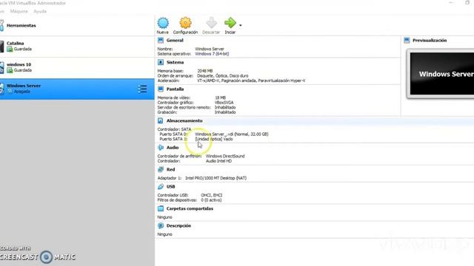Click the Windows Server Apagada state icon
474x266 pixels.
pos(10,91)
